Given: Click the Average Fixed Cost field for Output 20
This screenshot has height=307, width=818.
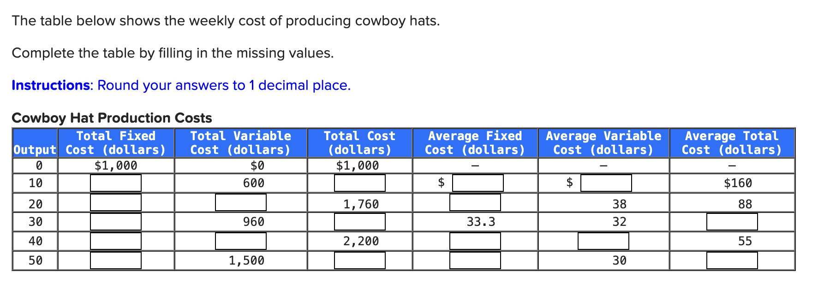Looking at the screenshot, I should 475,202.
